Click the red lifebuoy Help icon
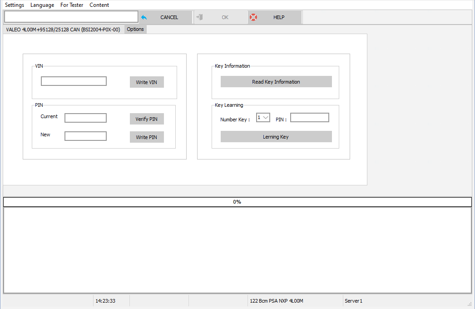This screenshot has width=475, height=309. click(x=253, y=17)
